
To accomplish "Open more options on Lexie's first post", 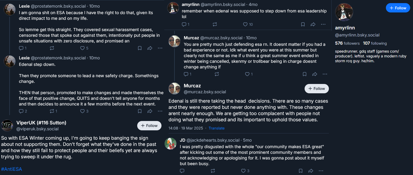I will pos(160,48).
